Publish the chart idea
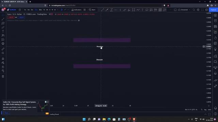This screenshot has height=122, width=218. pyautogui.click(x=213, y=10)
